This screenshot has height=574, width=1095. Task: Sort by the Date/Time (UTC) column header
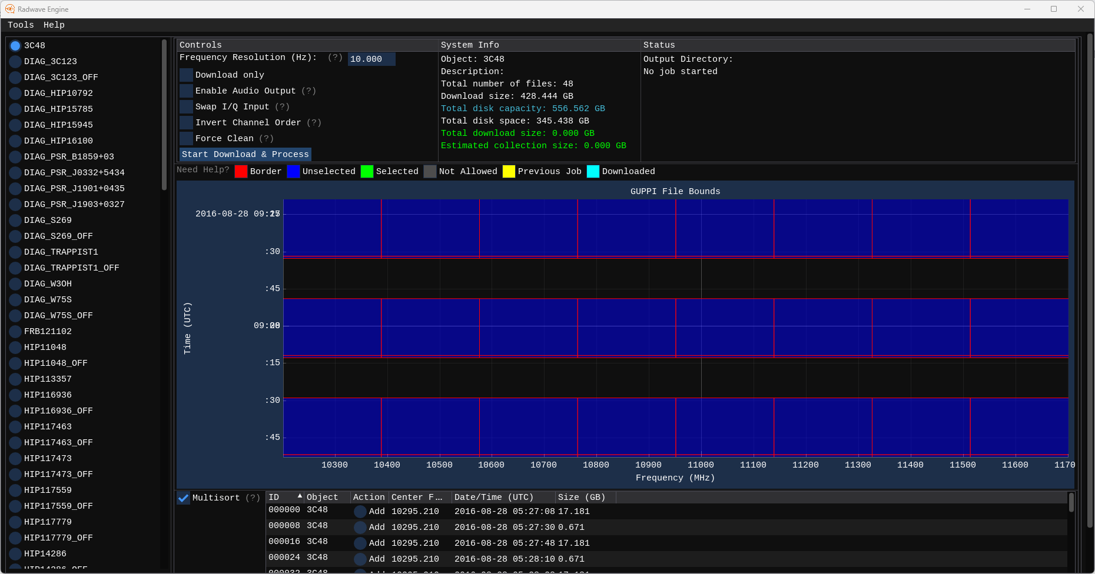pyautogui.click(x=493, y=498)
